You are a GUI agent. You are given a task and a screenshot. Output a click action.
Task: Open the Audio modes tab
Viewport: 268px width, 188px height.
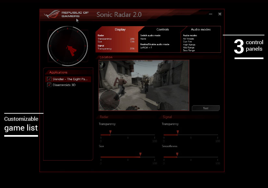point(200,30)
